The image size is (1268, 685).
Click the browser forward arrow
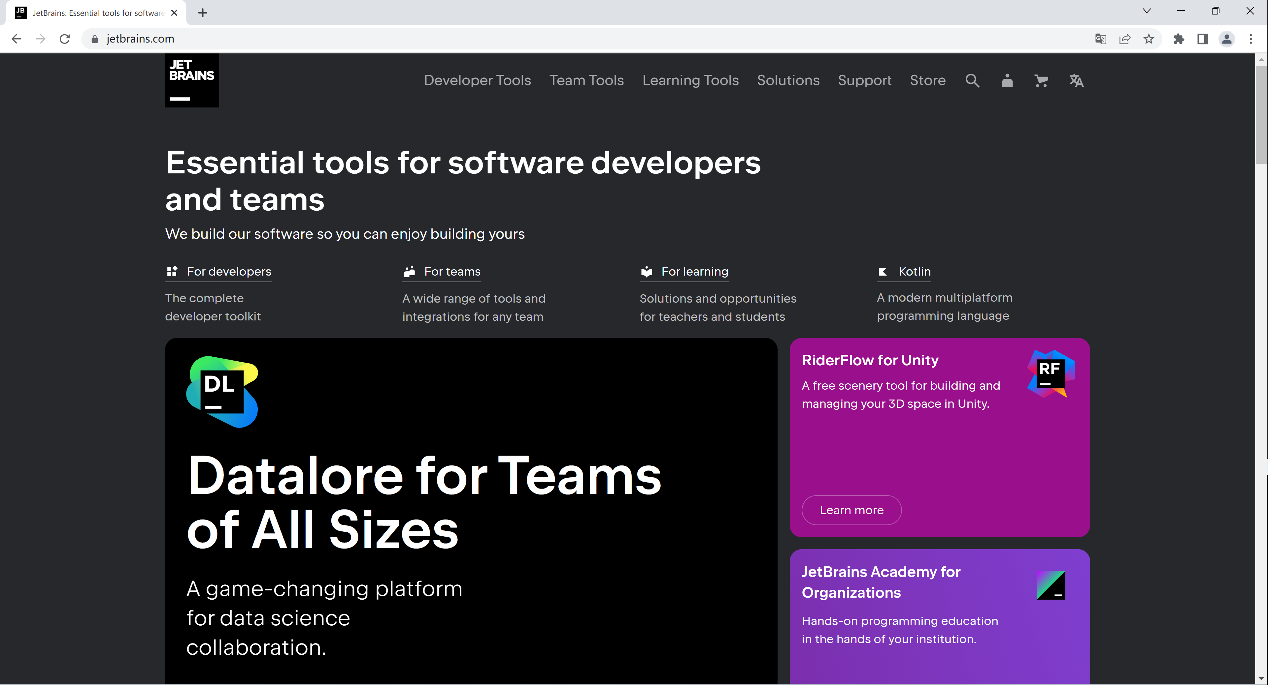pyautogui.click(x=40, y=39)
